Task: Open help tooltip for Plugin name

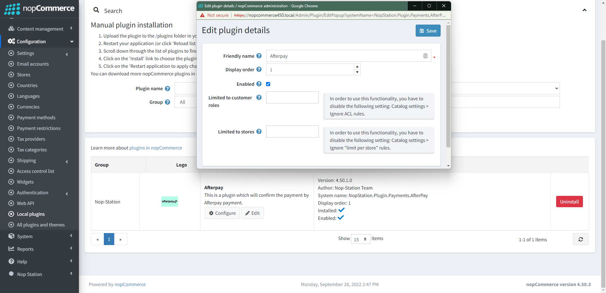Action: (168, 89)
